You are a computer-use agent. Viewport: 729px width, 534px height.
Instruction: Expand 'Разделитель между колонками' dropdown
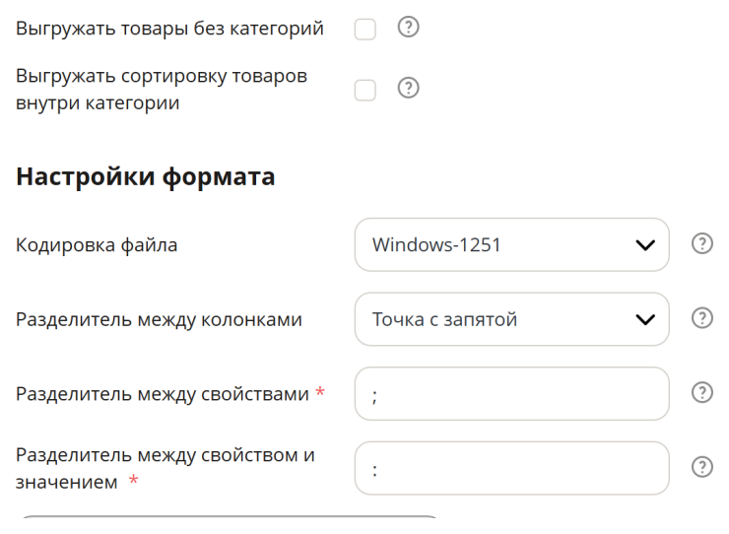tap(512, 319)
